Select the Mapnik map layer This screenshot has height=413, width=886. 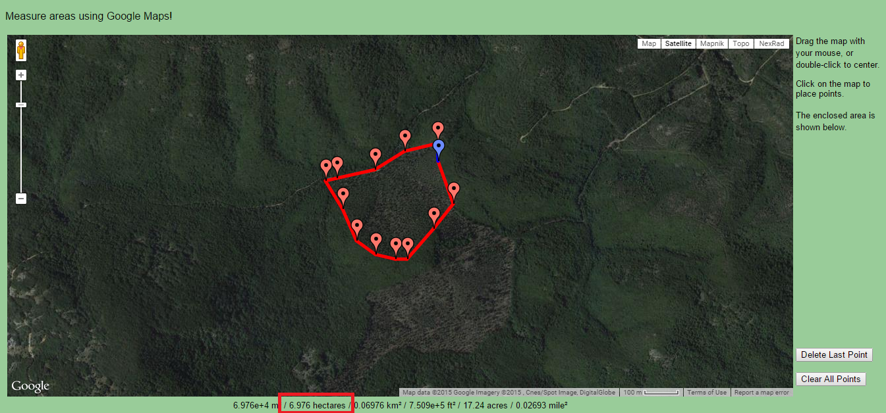[712, 43]
